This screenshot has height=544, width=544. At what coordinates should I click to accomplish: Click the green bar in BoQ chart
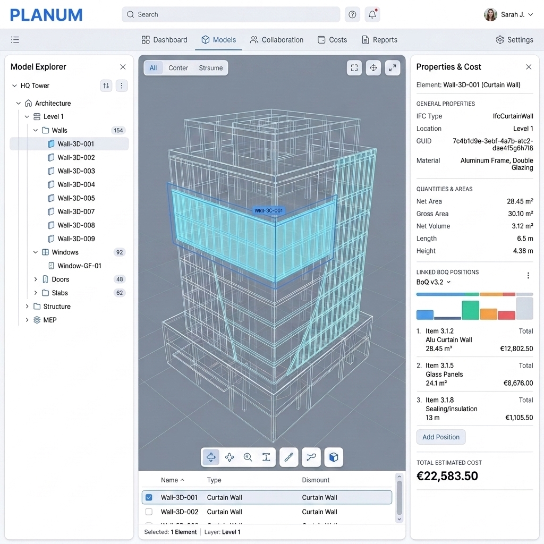pyautogui.click(x=470, y=310)
